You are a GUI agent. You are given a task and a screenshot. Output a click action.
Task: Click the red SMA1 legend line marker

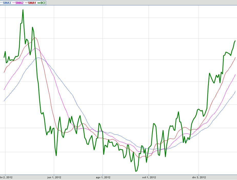click(x=26, y=3)
